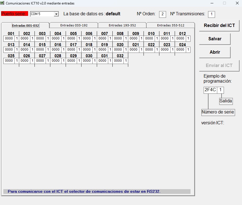This screenshot has width=242, height=205.
Task: Select serial number field of entry 001
Action: tap(9, 38)
